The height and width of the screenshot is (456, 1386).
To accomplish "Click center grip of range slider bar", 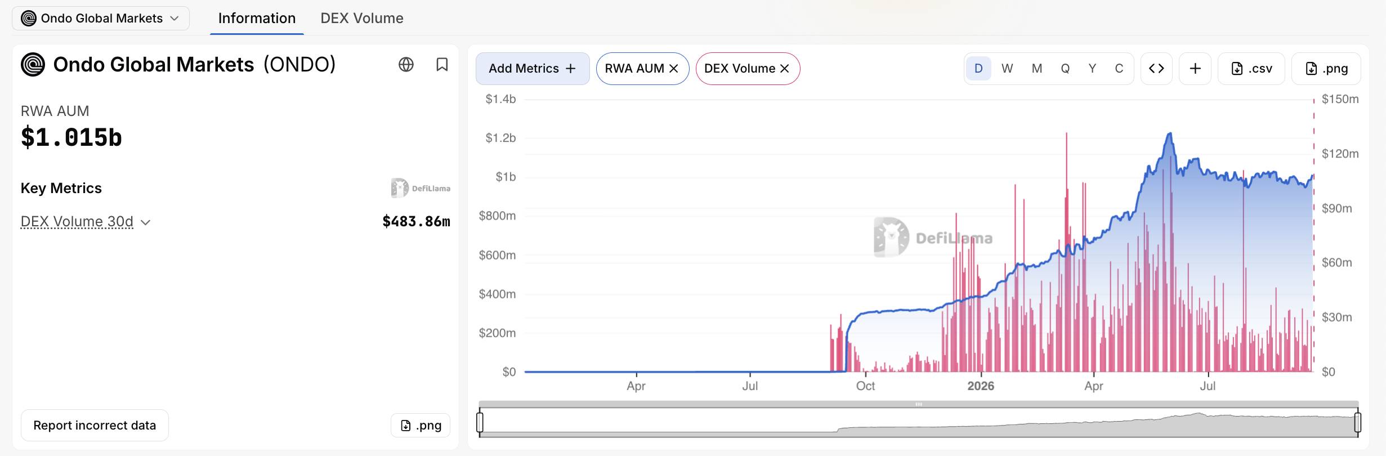I will pyautogui.click(x=919, y=404).
